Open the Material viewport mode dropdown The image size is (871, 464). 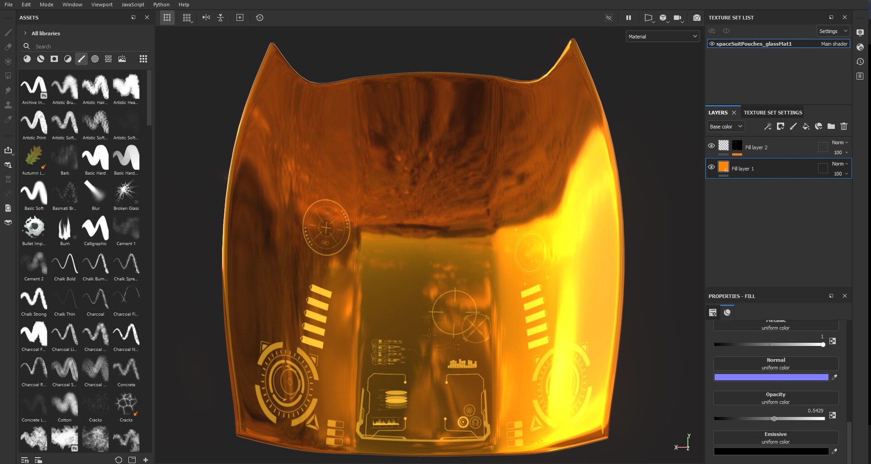pyautogui.click(x=662, y=36)
